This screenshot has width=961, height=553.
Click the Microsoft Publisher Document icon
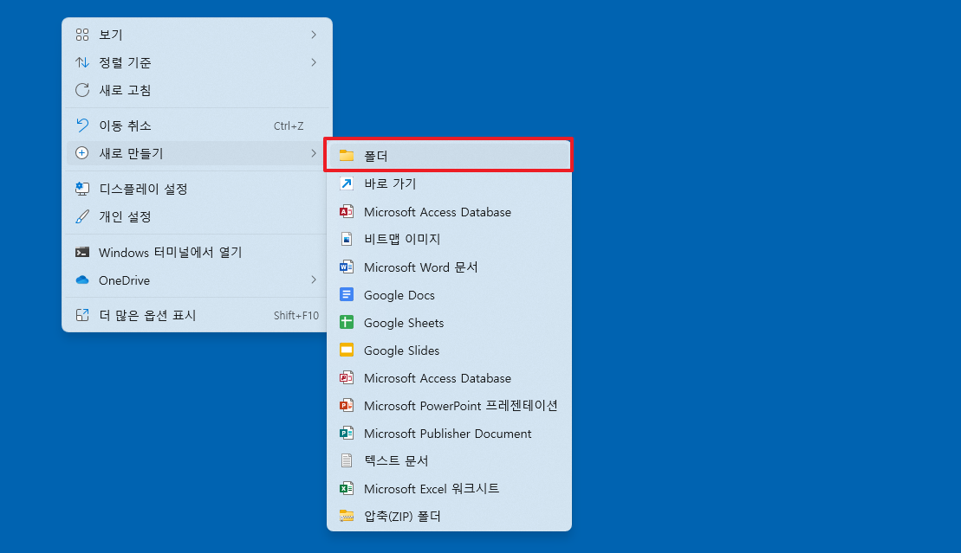click(347, 433)
